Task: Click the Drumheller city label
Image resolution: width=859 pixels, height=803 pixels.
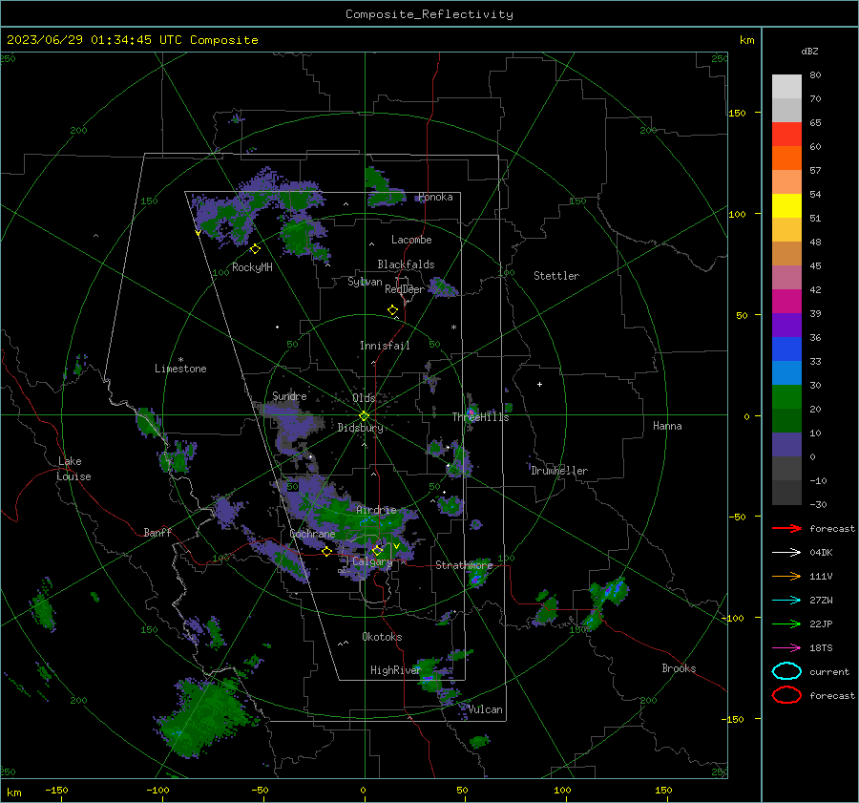Action: click(x=559, y=471)
